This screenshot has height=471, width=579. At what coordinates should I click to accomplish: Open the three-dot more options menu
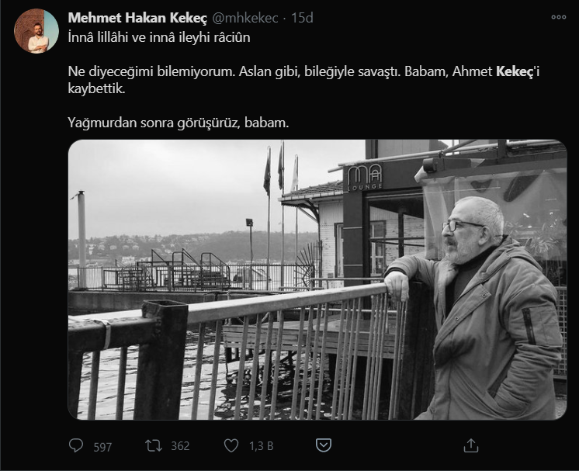(x=558, y=17)
